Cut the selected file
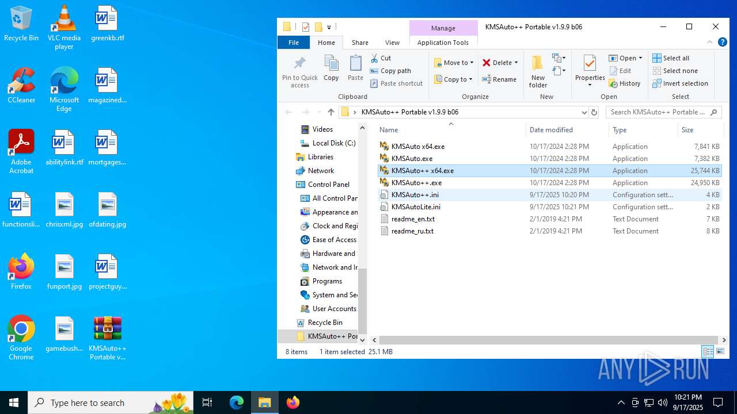Image resolution: width=737 pixels, height=414 pixels. point(381,58)
